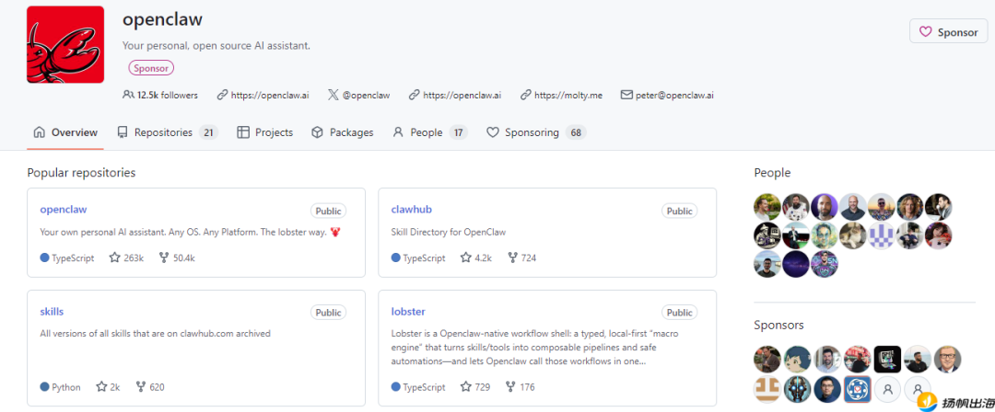Switch to the Projects tab

pyautogui.click(x=264, y=132)
